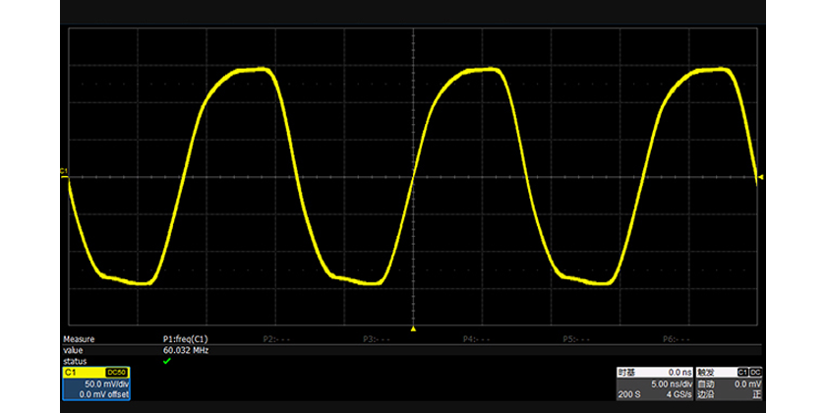Image resolution: width=826 pixels, height=413 pixels.
Task: Select the empty P6 measurement slot
Action: (x=677, y=338)
